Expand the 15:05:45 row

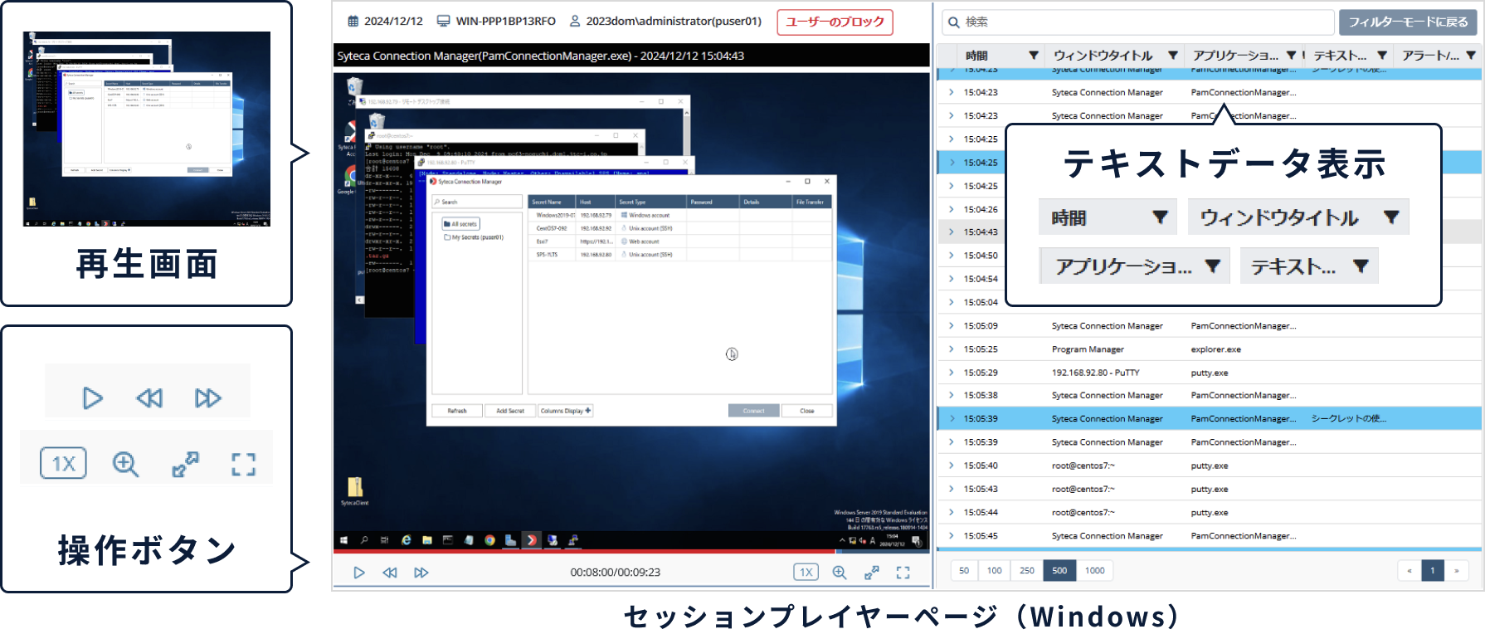952,536
